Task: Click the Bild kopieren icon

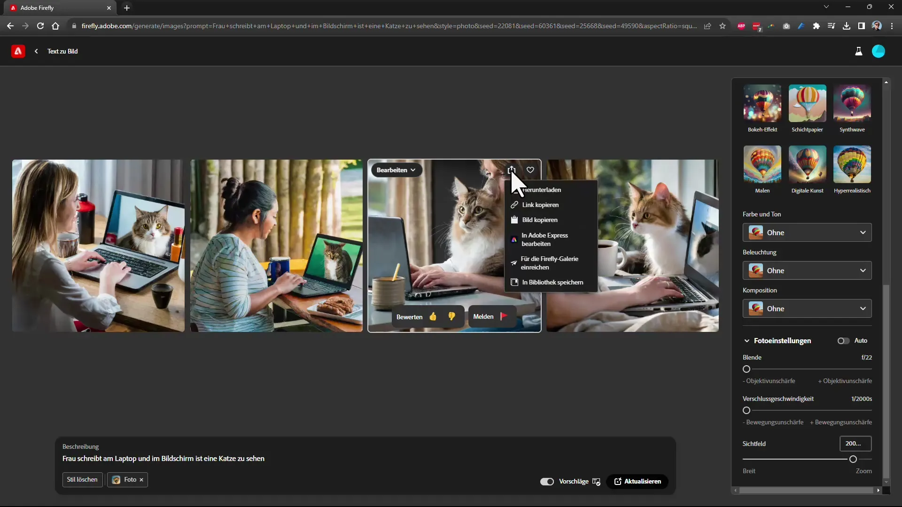Action: 514,219
